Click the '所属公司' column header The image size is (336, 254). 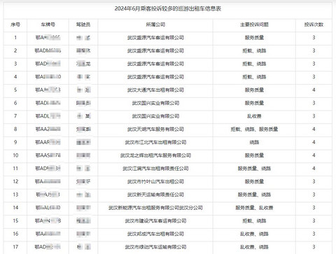pos(155,24)
